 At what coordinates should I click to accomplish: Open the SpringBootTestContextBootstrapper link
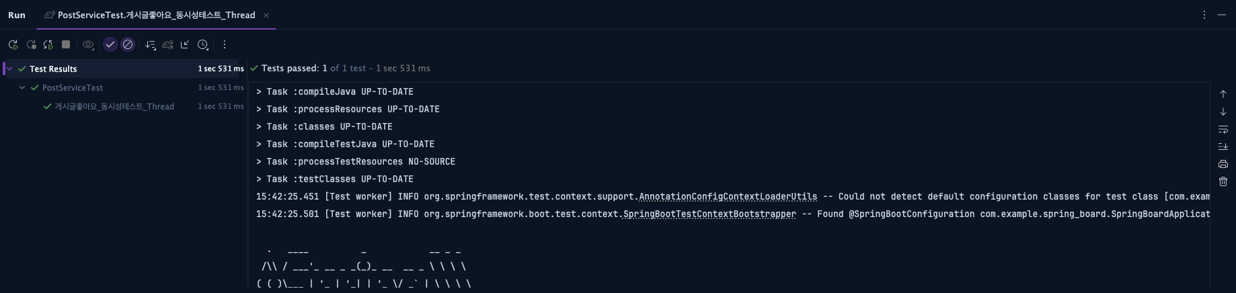(x=709, y=214)
